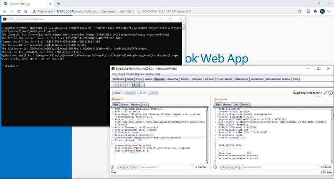Switch Response view to Render
The image size is (334, 179).
pyautogui.click(x=245, y=104)
